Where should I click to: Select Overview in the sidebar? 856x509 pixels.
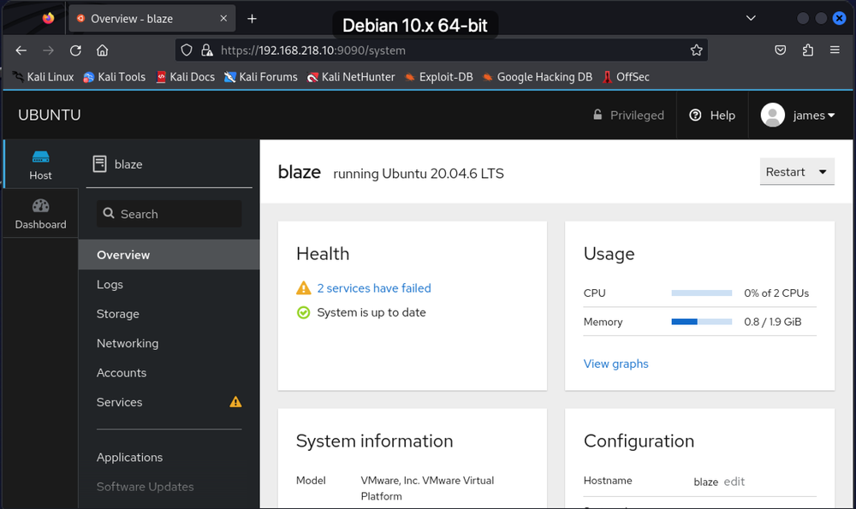pyautogui.click(x=169, y=255)
